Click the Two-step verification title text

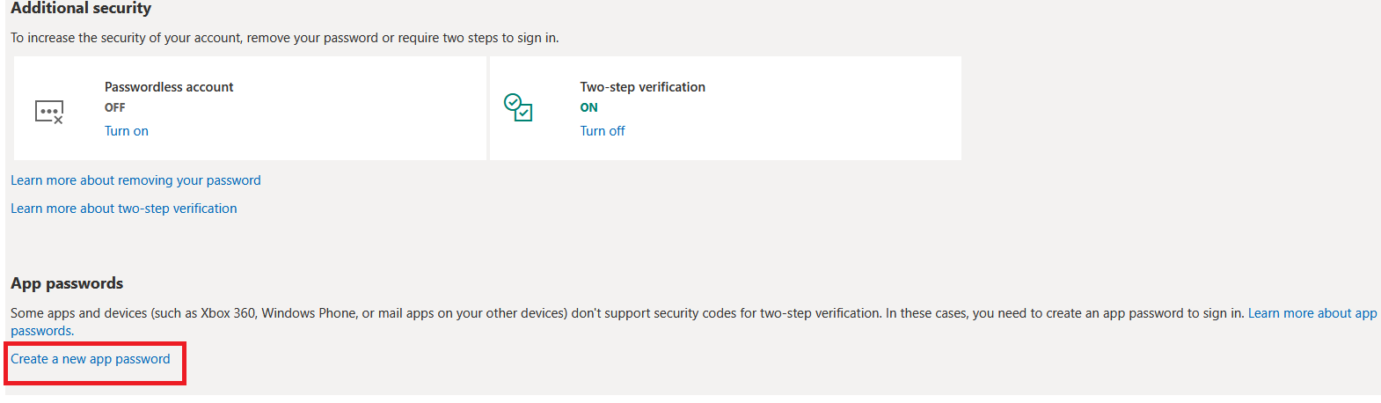[642, 87]
